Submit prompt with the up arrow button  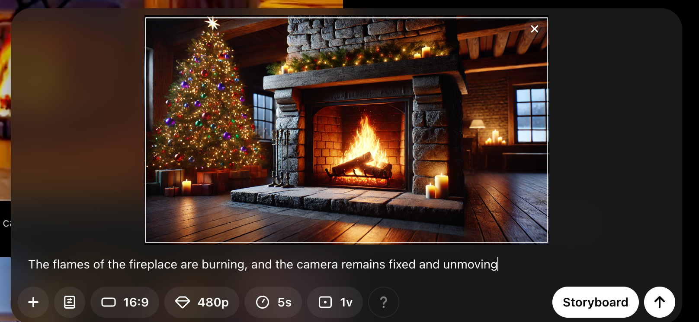point(660,302)
